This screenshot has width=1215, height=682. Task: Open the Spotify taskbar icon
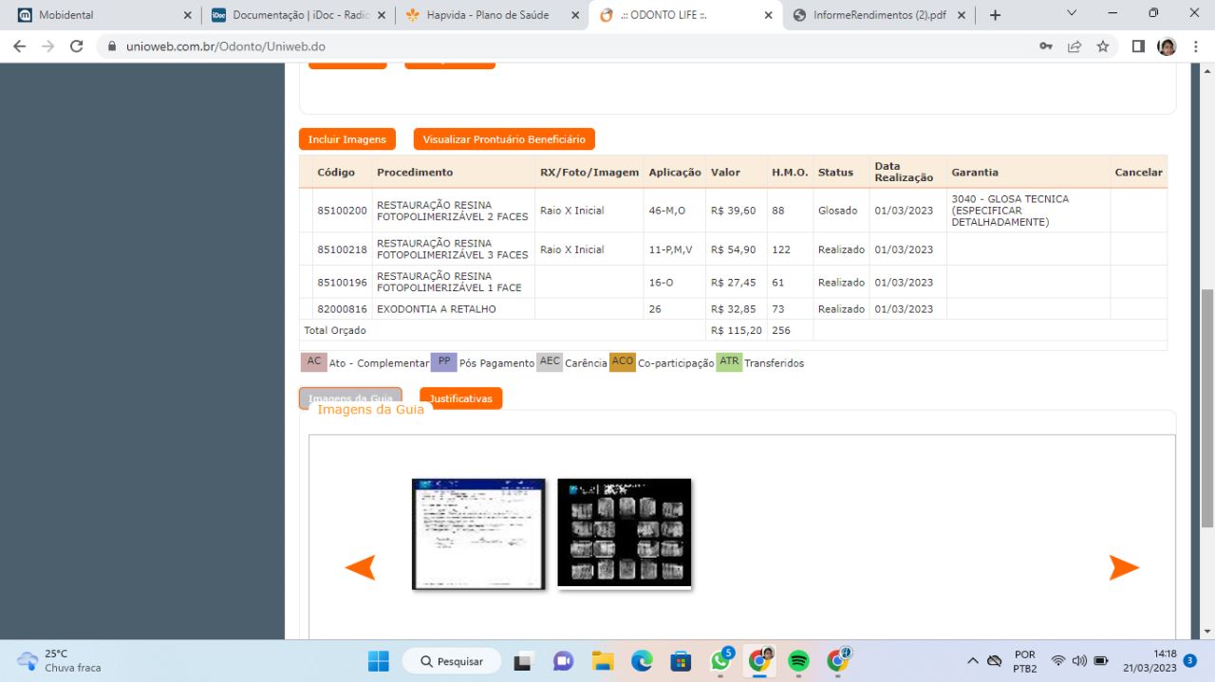(798, 661)
